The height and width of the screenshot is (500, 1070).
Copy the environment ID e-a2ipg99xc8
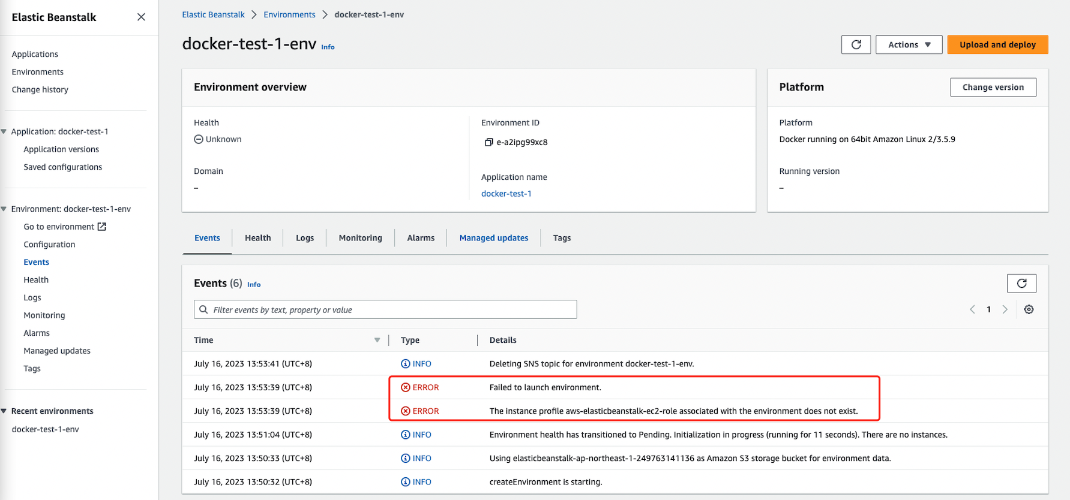[x=488, y=143]
